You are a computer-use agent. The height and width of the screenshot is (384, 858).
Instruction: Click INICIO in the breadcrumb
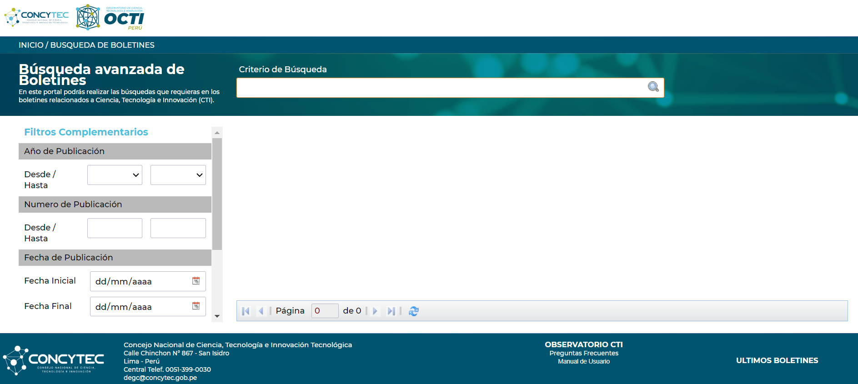click(x=31, y=45)
